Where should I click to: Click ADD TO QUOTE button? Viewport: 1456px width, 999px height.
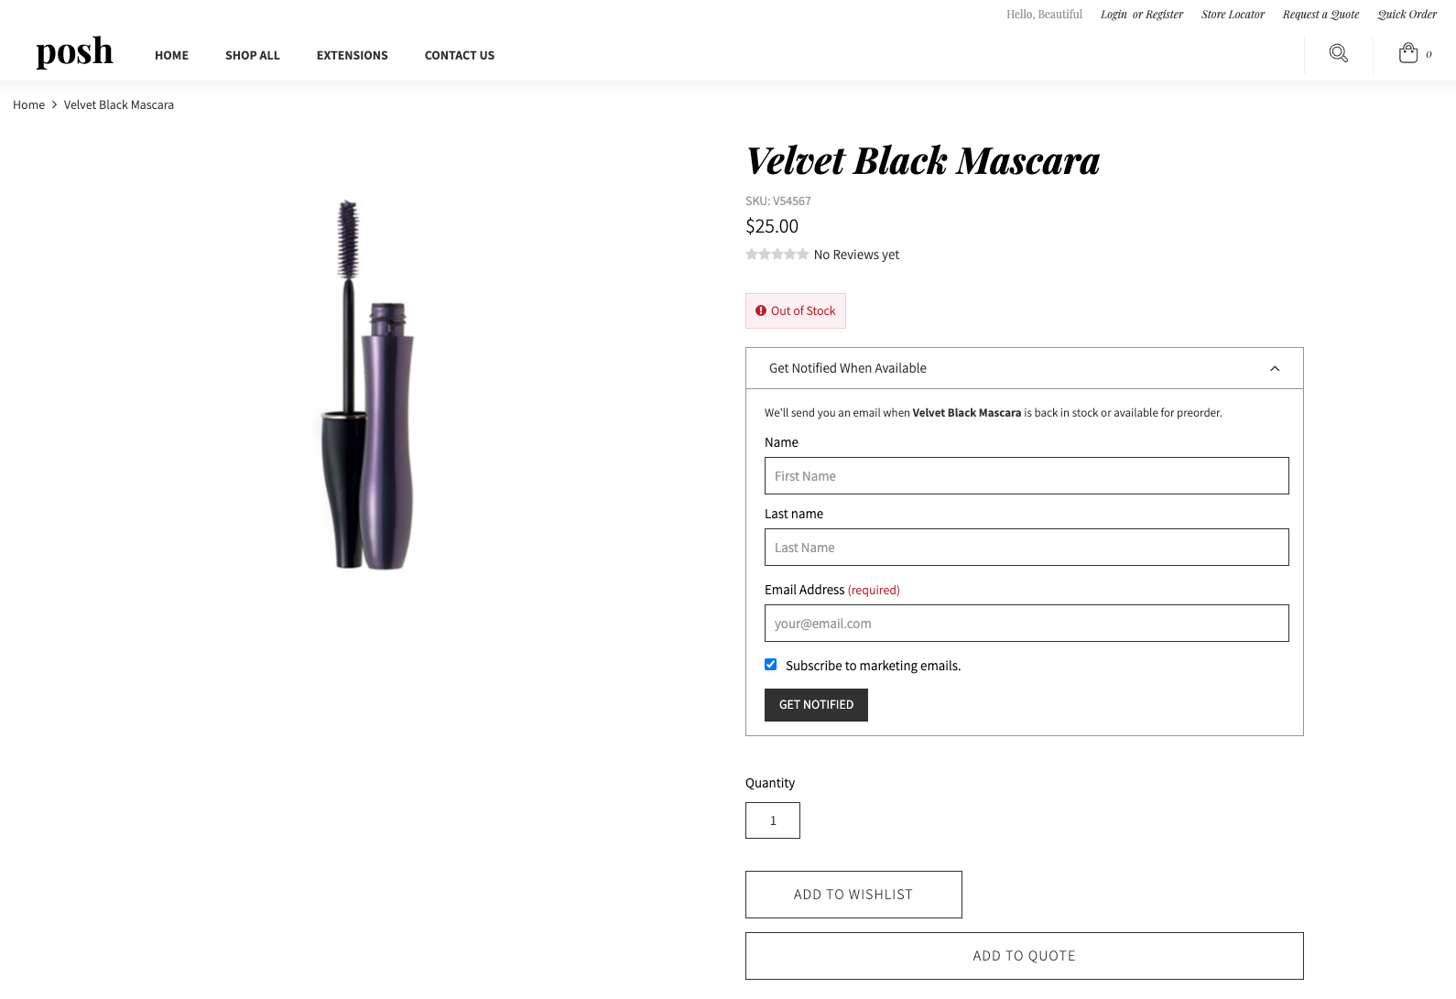coord(1024,956)
